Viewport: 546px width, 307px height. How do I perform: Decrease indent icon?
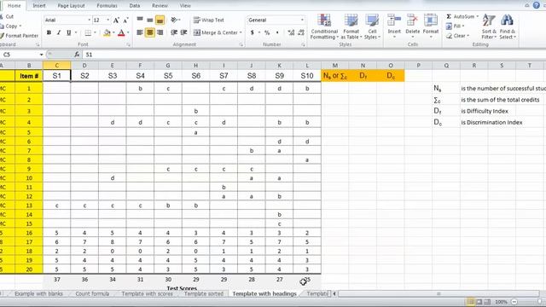[174, 32]
